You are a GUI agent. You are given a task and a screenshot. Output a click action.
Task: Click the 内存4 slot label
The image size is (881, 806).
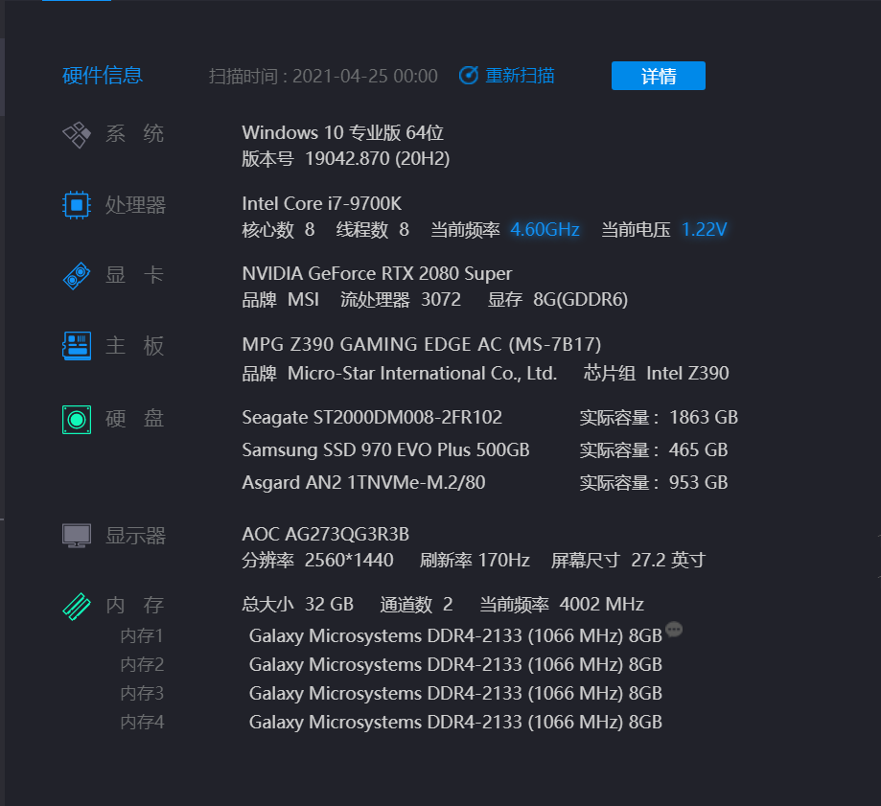(142, 722)
